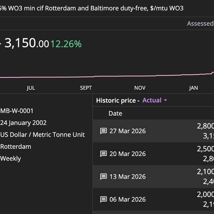The height and width of the screenshot is (214, 214).
Task: Click the 3,150.00 current price value
Action: tap(26, 44)
